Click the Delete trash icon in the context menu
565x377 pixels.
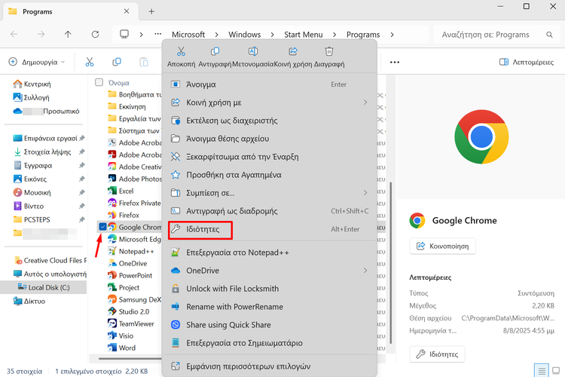(329, 51)
